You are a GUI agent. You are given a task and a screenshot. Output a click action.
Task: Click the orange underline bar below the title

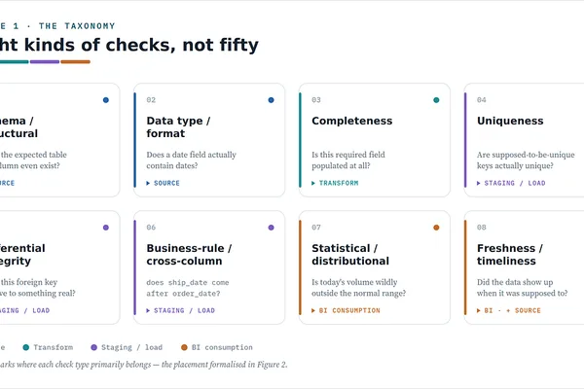point(75,62)
